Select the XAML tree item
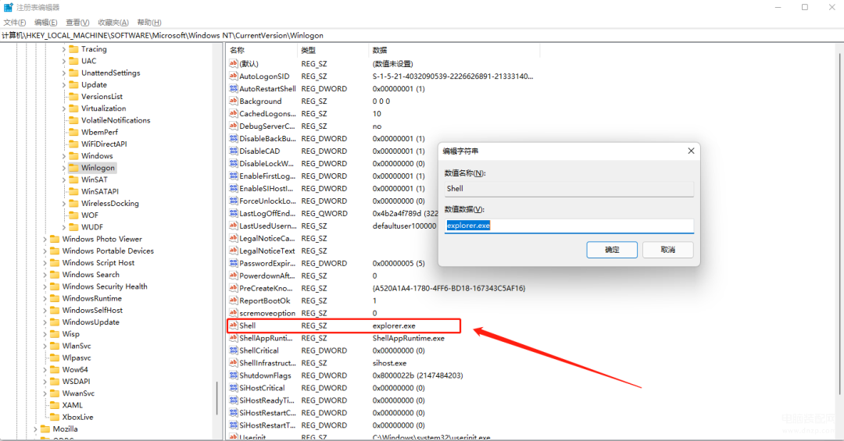Image resolution: width=844 pixels, height=441 pixels. point(73,406)
